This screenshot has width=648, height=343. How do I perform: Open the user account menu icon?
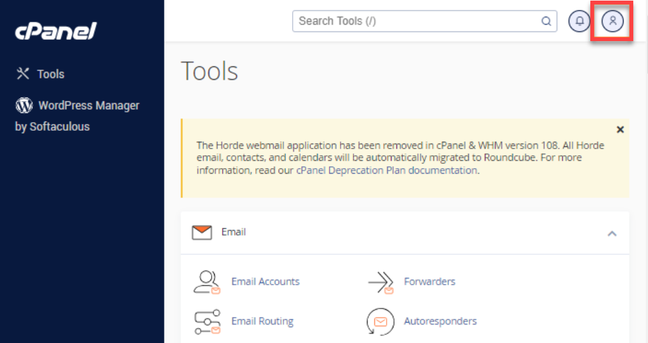coord(612,21)
